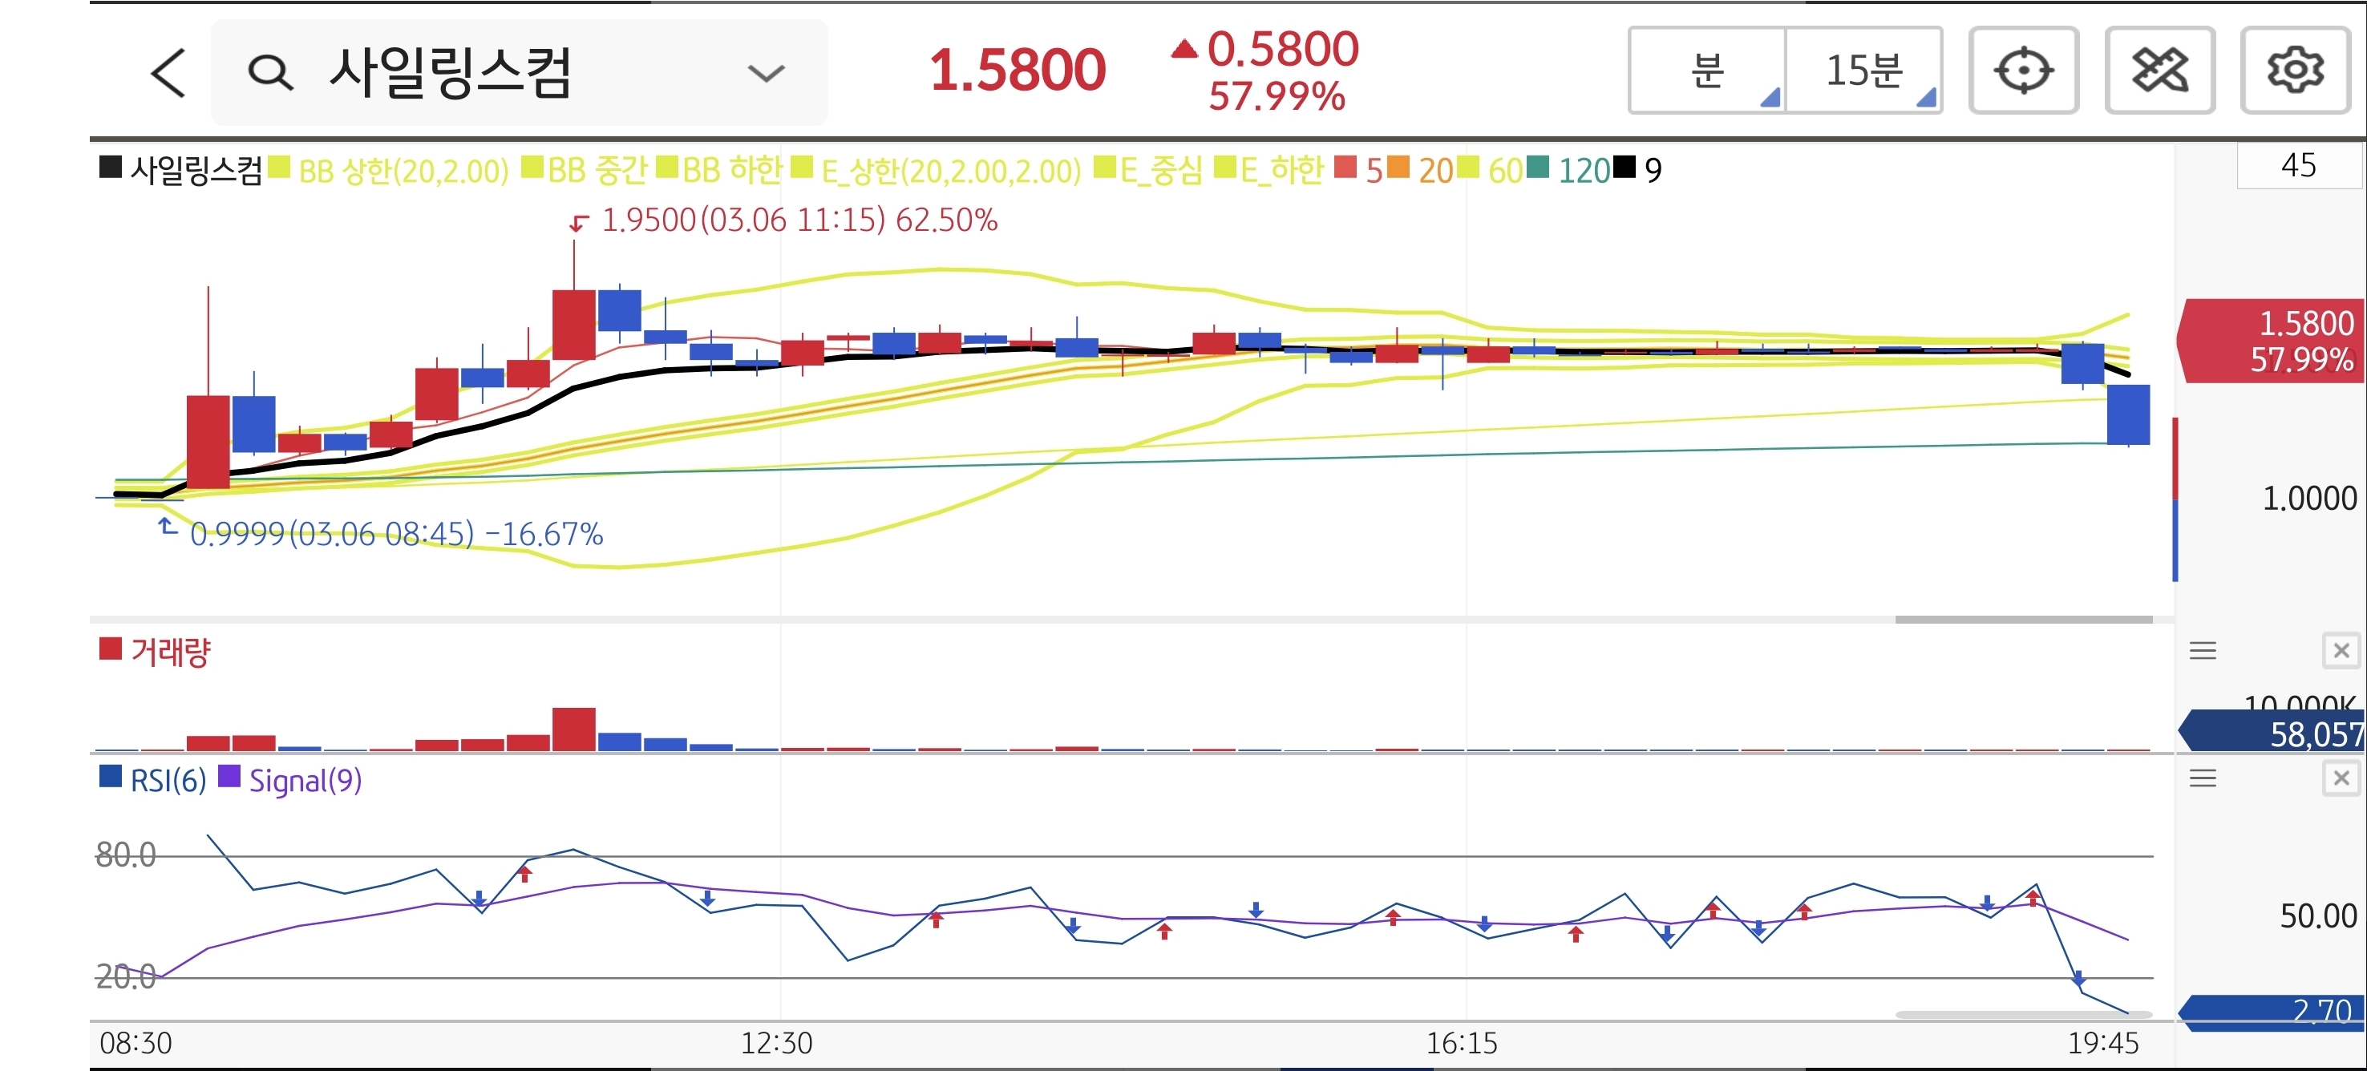Open the 분 chart-type dropdown

pyautogui.click(x=1708, y=71)
